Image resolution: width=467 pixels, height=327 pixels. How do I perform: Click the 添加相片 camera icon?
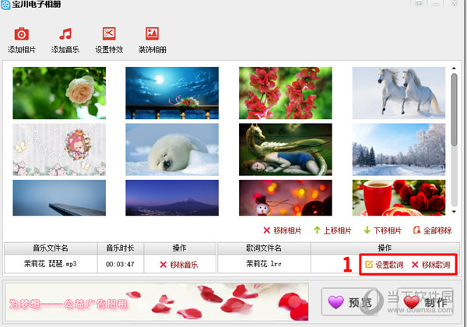[x=22, y=35]
